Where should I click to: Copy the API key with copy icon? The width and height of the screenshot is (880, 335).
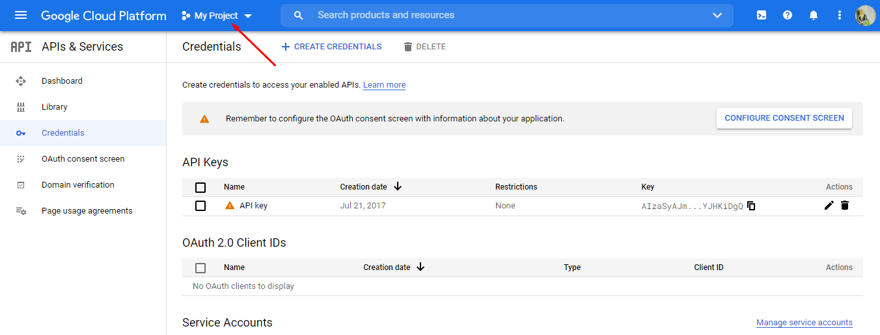(751, 206)
